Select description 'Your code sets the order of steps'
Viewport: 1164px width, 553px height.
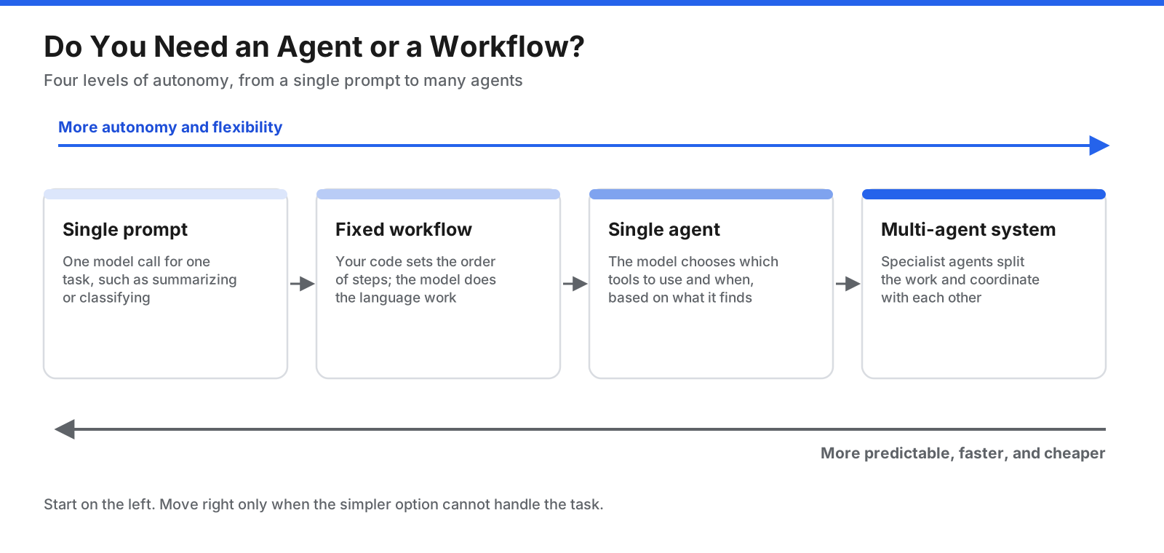pyautogui.click(x=415, y=279)
